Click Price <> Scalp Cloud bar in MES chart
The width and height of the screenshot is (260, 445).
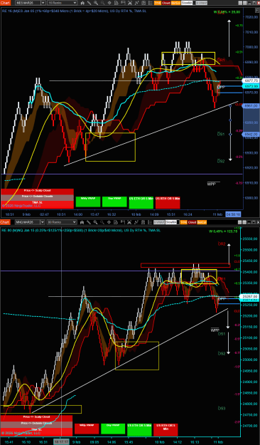[x=38, y=191]
